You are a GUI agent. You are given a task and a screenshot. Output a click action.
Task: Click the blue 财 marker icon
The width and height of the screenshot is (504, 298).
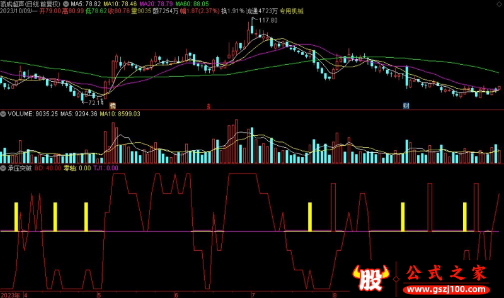coord(406,106)
